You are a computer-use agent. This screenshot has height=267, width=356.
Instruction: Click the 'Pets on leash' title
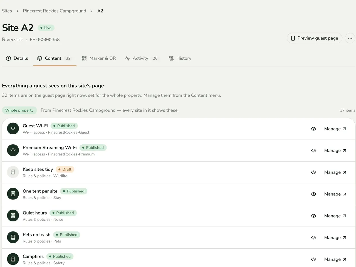37,235
